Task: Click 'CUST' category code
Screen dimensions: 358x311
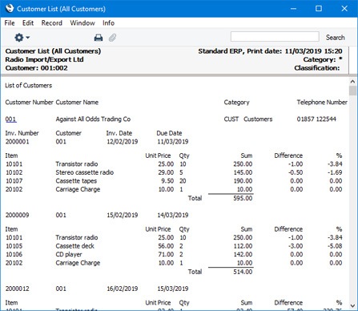Action: [x=231, y=119]
